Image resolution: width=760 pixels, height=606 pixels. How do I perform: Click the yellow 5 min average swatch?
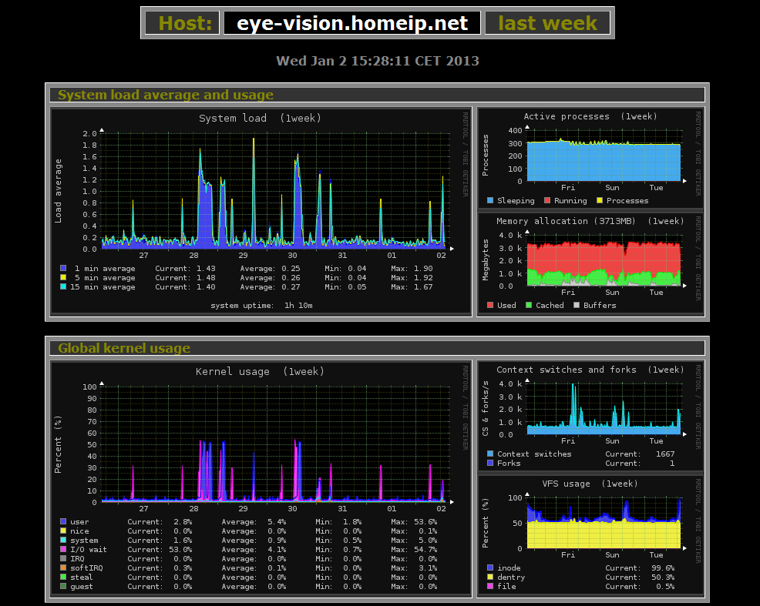63,277
